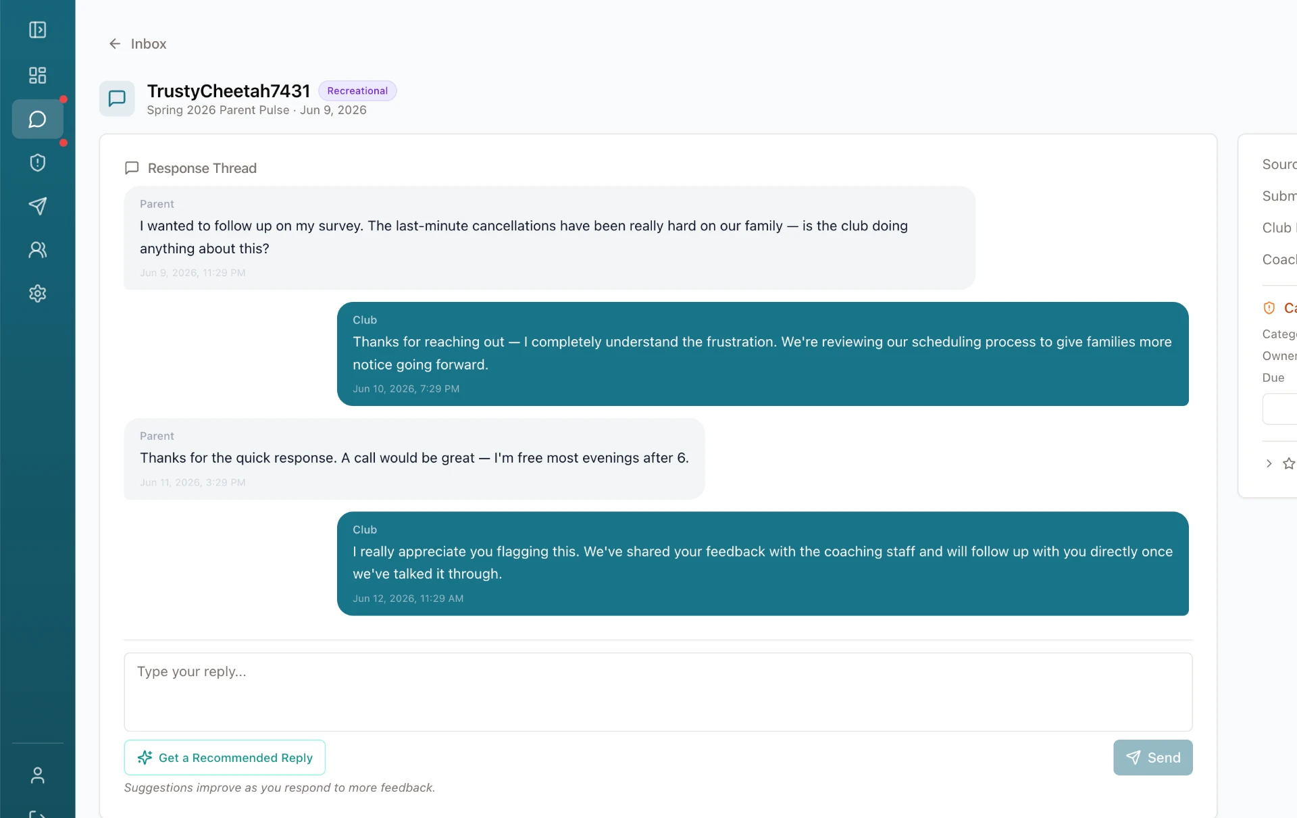Click the Response Thread heading

click(202, 168)
